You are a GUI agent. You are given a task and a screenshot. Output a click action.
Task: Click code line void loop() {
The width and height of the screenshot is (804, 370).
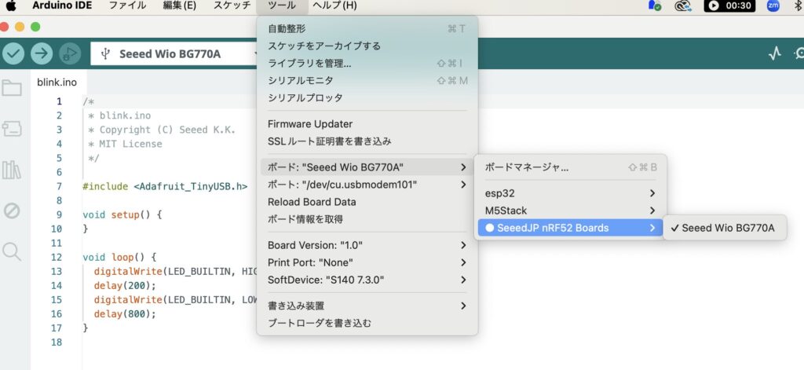(119, 257)
